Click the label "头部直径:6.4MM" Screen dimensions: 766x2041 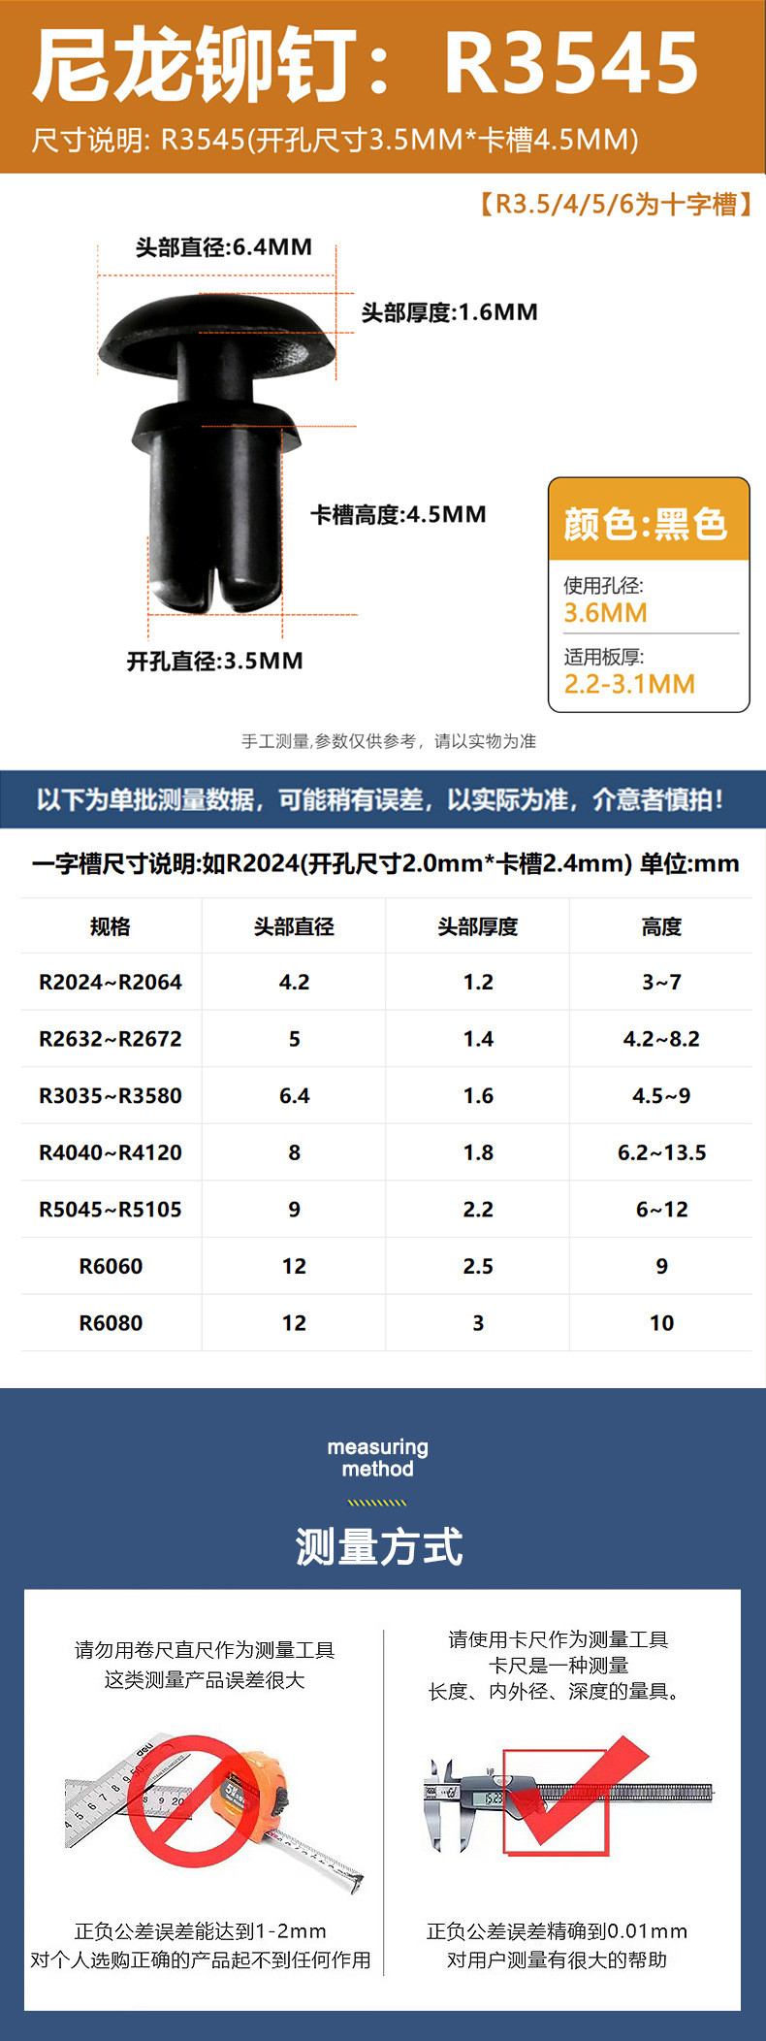[x=224, y=247]
